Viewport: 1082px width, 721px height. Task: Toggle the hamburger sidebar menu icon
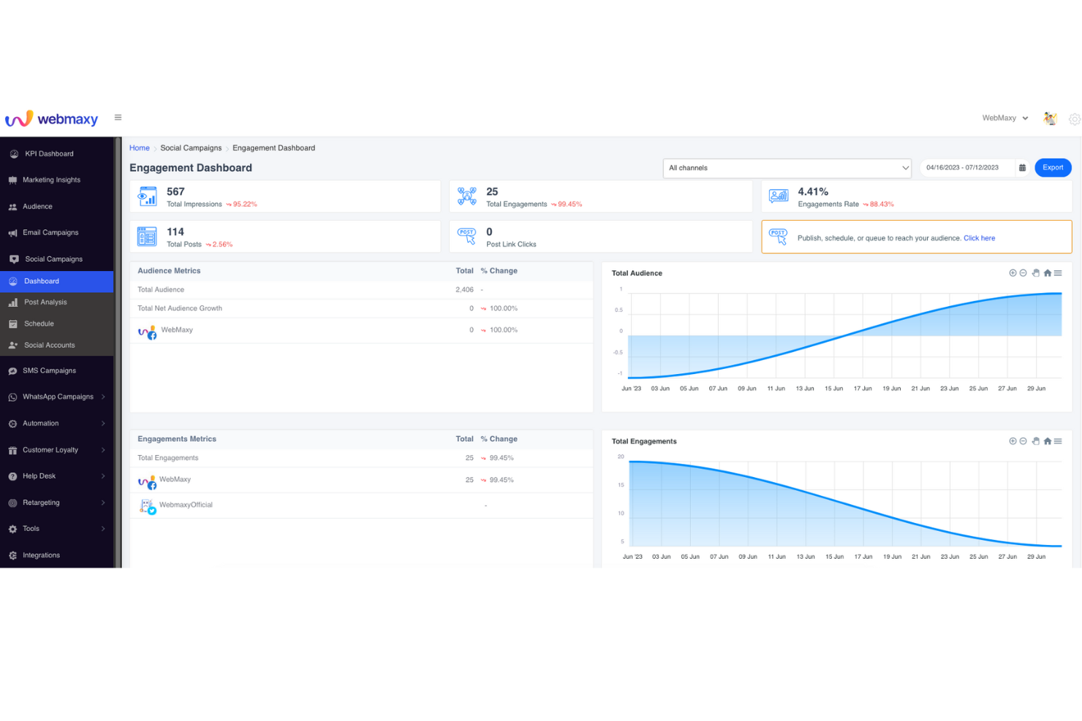click(118, 118)
